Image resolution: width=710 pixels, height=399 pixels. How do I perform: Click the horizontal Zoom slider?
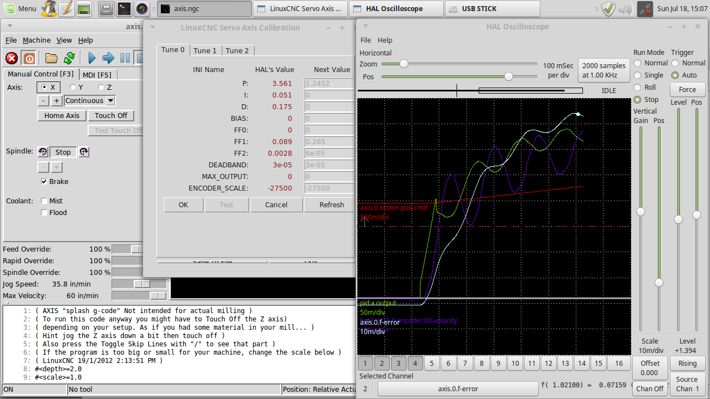coord(459,64)
